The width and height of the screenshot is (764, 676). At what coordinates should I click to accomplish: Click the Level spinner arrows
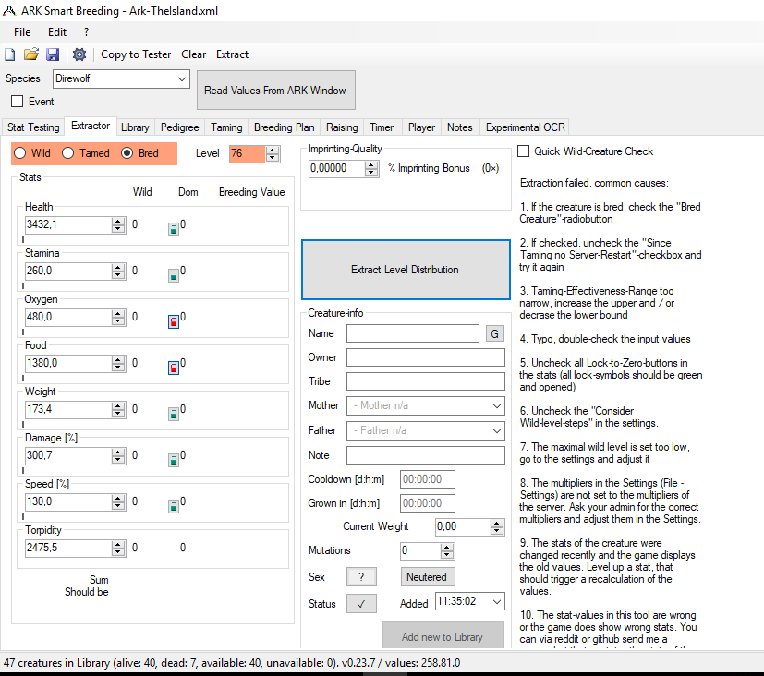point(273,154)
